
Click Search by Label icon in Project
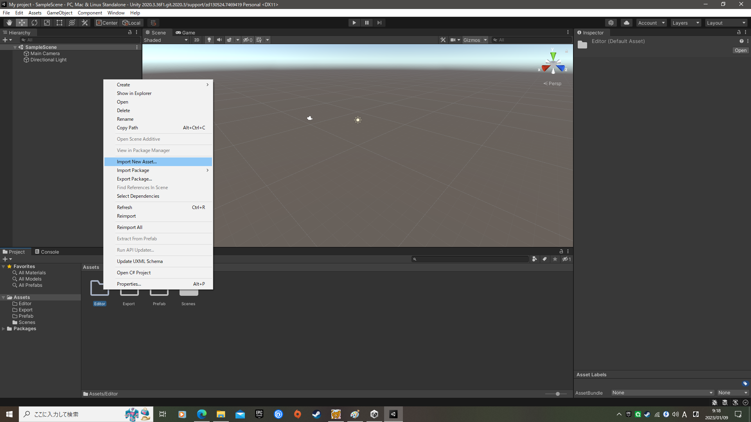tap(544, 259)
